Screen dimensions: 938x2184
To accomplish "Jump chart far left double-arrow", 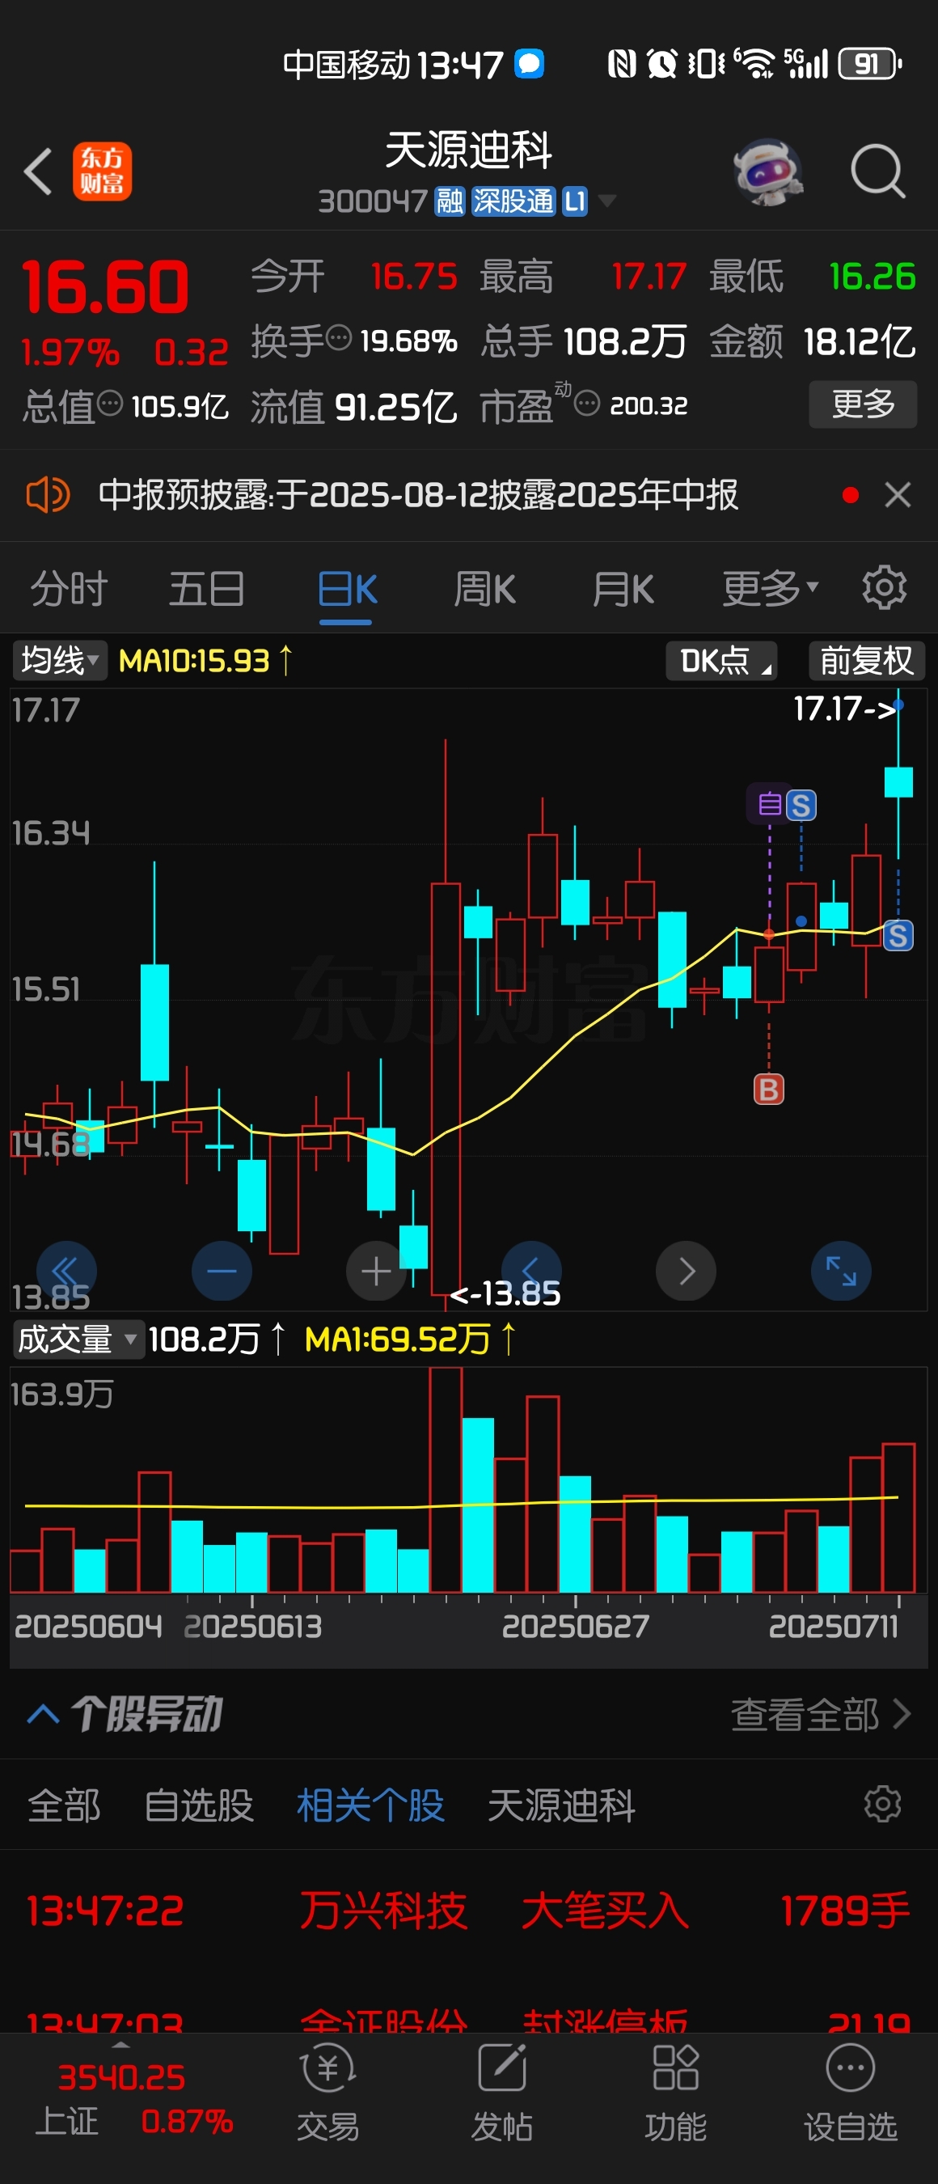I will tap(66, 1271).
